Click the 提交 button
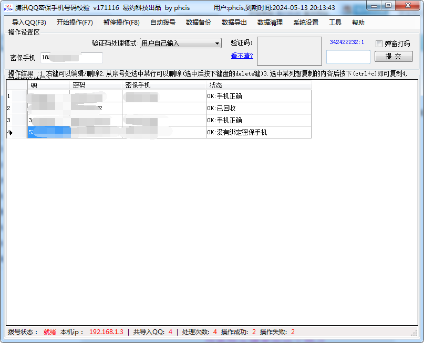This screenshot has height=343, width=424. click(394, 57)
